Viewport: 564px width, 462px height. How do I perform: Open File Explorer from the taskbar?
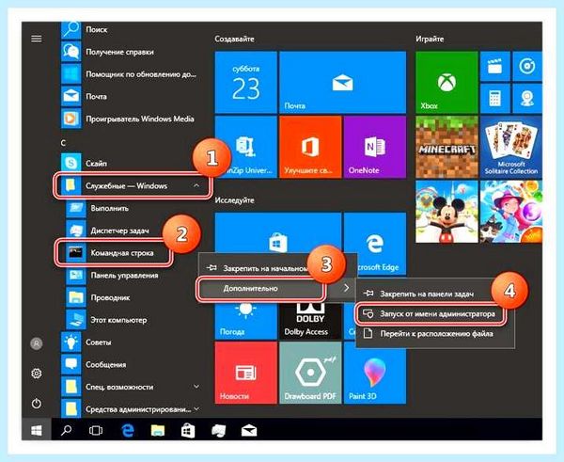[x=158, y=430]
